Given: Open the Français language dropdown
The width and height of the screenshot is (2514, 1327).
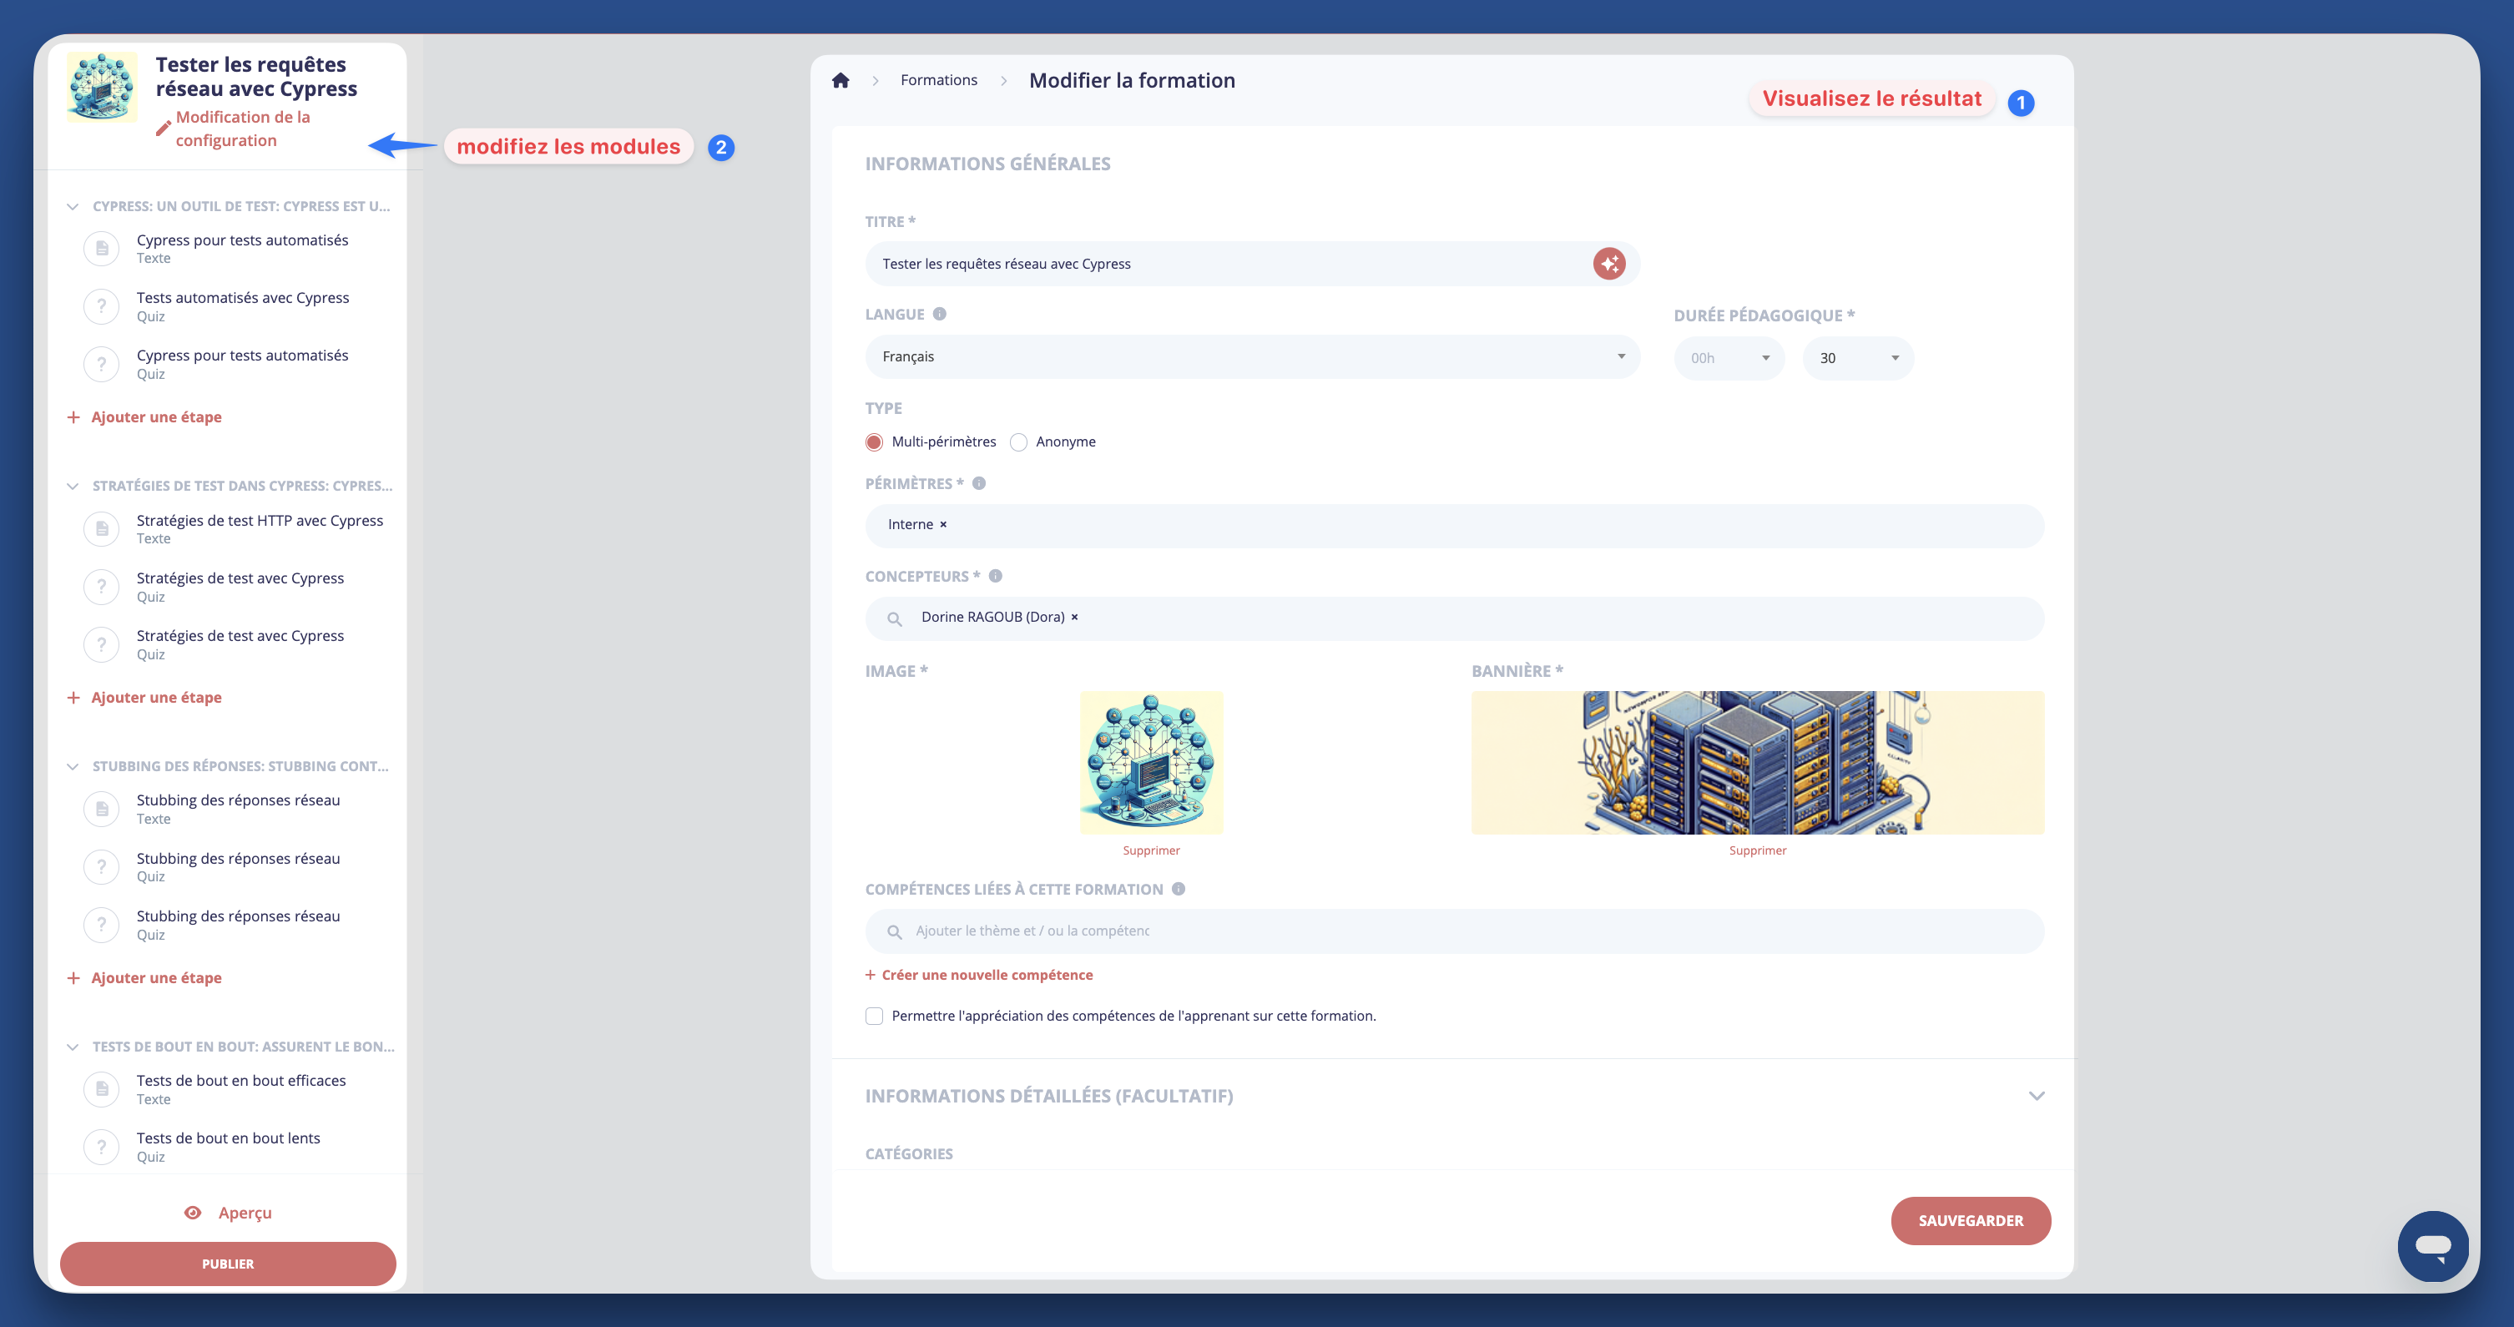Looking at the screenshot, I should (1252, 357).
